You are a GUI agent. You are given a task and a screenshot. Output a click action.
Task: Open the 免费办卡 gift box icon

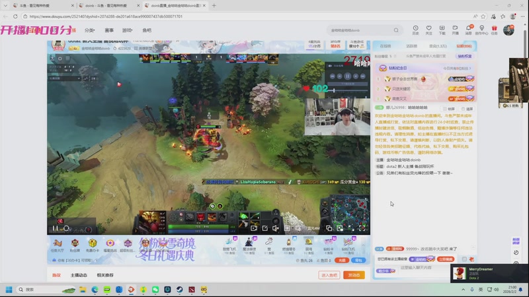coord(93,245)
